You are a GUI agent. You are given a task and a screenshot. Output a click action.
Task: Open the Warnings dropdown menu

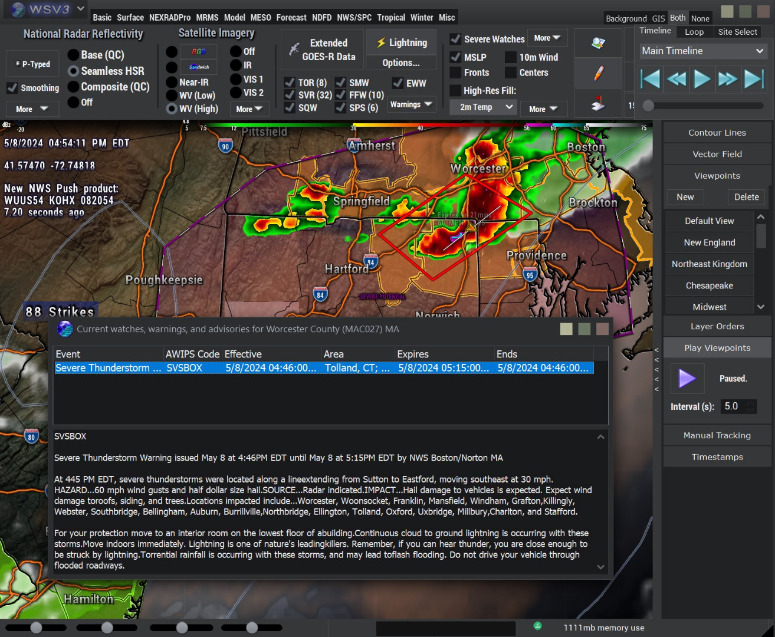coord(411,104)
